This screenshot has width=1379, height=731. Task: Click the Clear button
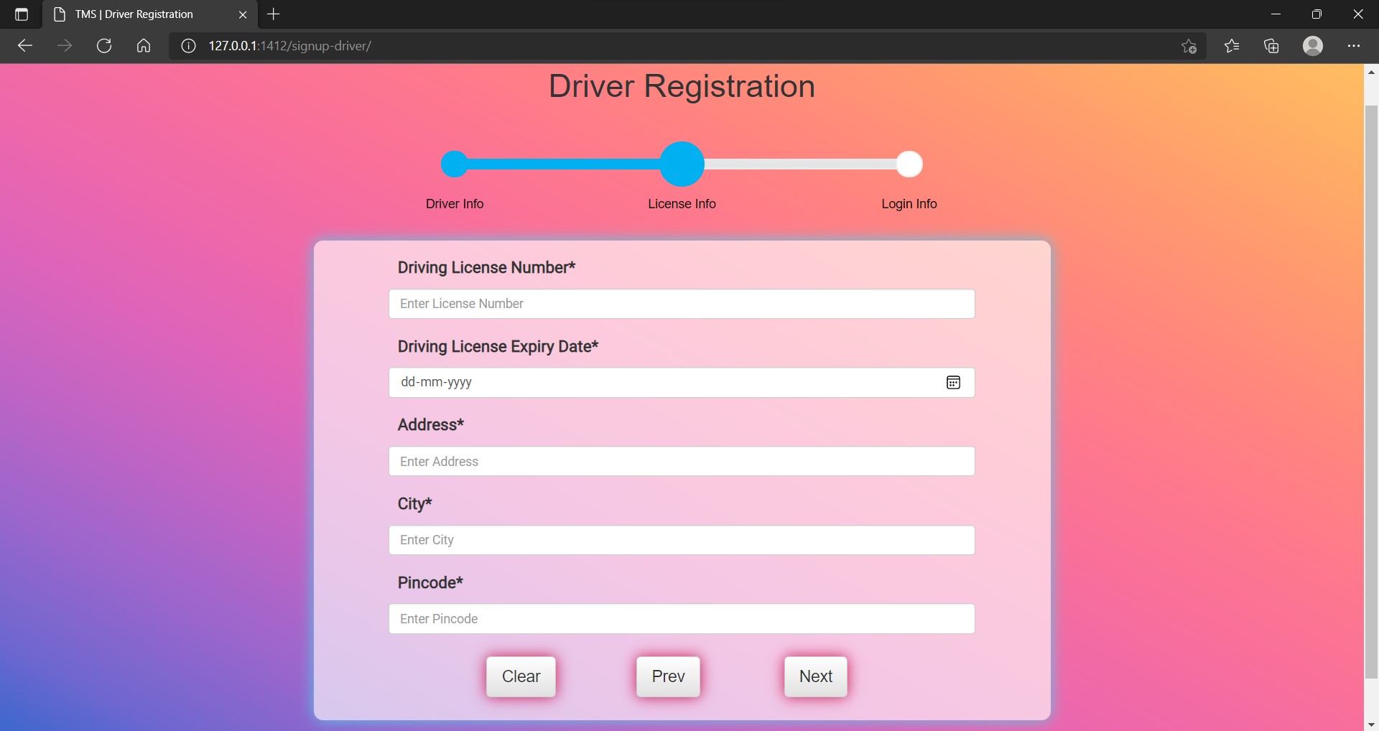521,676
